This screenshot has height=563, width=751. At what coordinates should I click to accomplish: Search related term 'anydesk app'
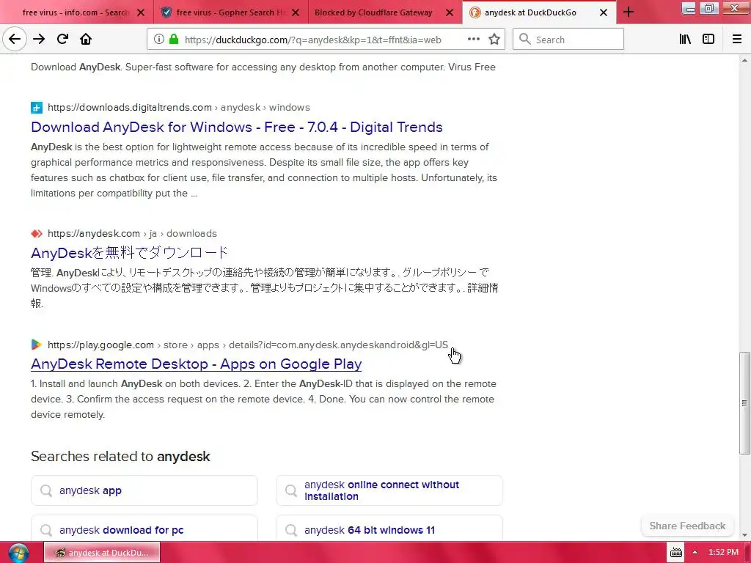click(x=144, y=490)
